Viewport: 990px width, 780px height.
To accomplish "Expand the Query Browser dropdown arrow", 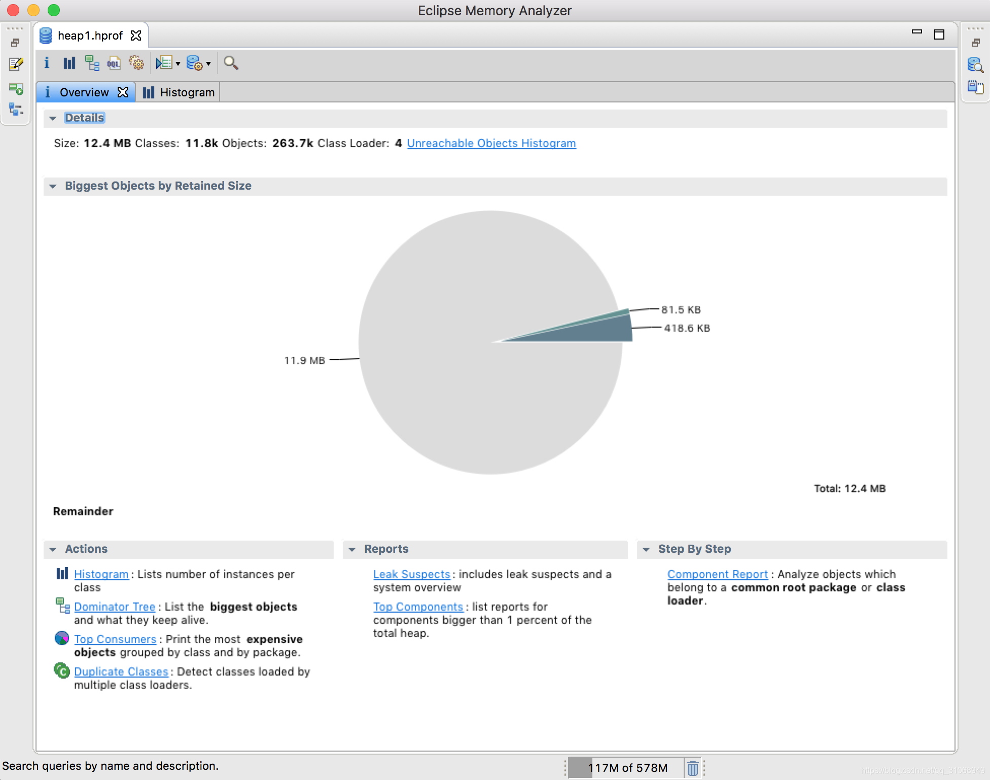I will click(208, 64).
